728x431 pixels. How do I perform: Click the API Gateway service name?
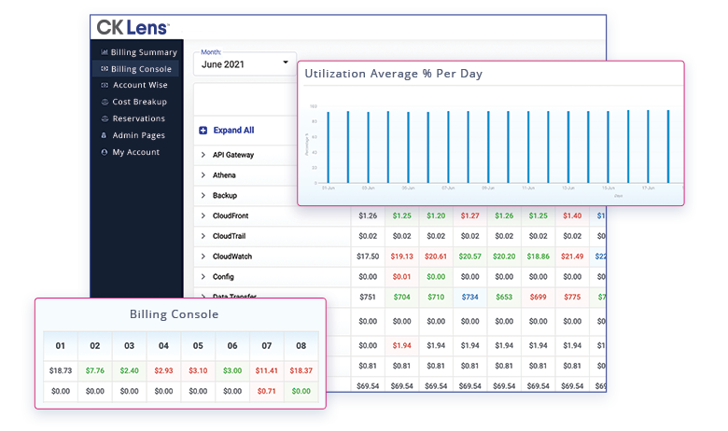[233, 155]
